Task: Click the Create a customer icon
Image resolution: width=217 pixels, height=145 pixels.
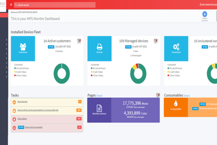Action: 205,15
